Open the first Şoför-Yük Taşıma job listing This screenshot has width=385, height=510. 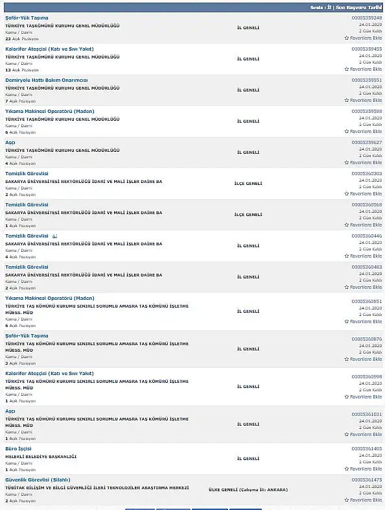tap(27, 18)
